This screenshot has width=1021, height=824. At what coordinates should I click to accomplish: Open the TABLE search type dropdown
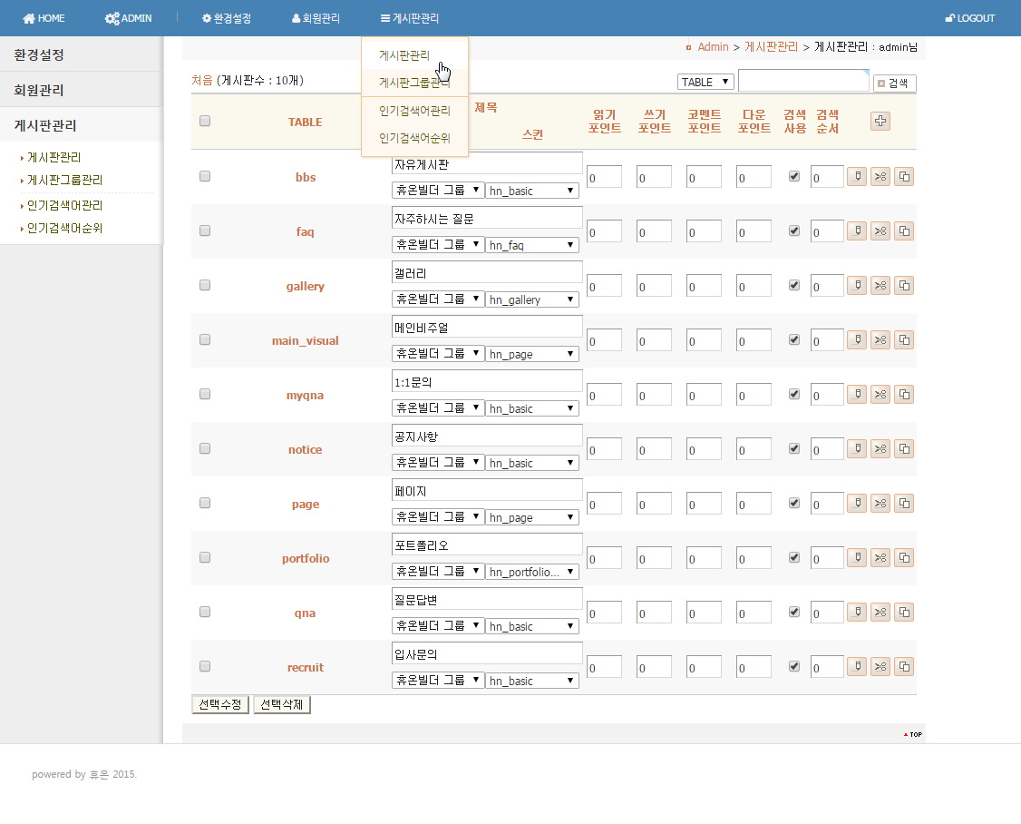tap(705, 82)
